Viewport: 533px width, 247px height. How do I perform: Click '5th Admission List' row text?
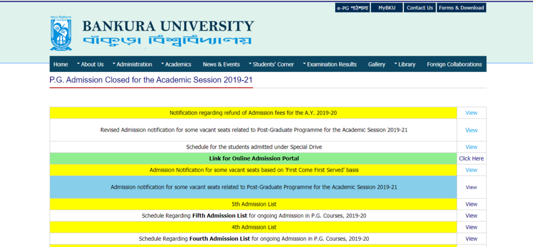[x=254, y=204]
